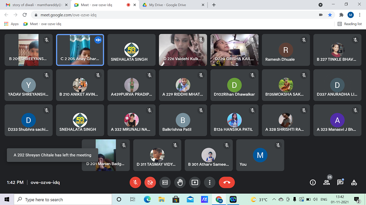
Task: Show the participants list of 25 people
Action: [326, 182]
